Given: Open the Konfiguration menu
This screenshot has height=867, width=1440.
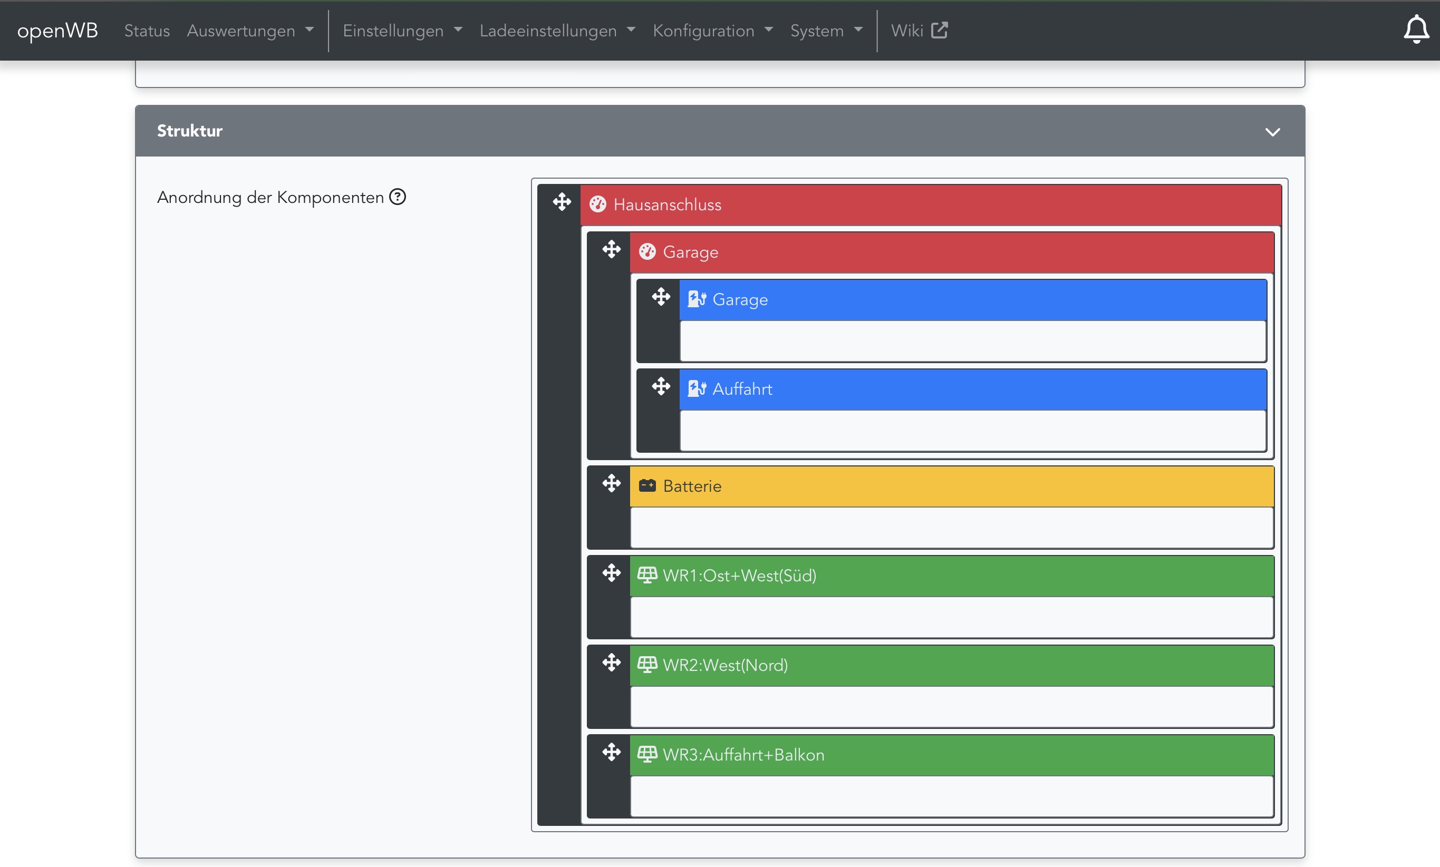Looking at the screenshot, I should (x=712, y=31).
